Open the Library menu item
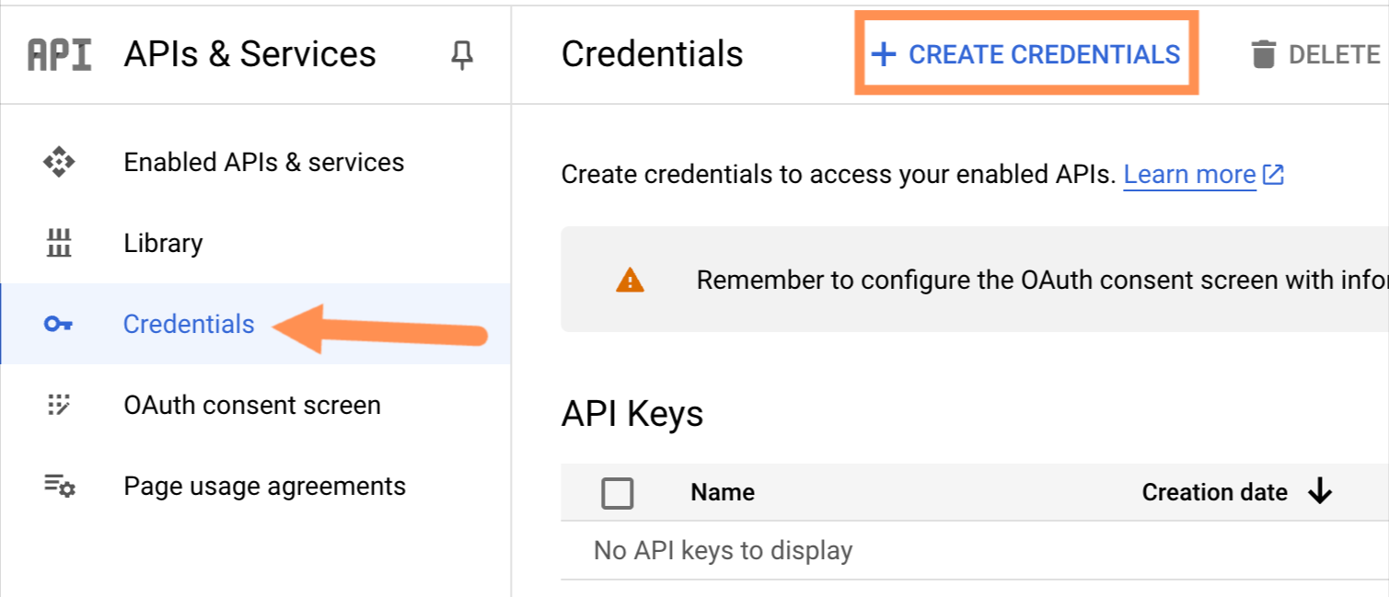The width and height of the screenshot is (1389, 597). pos(163,244)
